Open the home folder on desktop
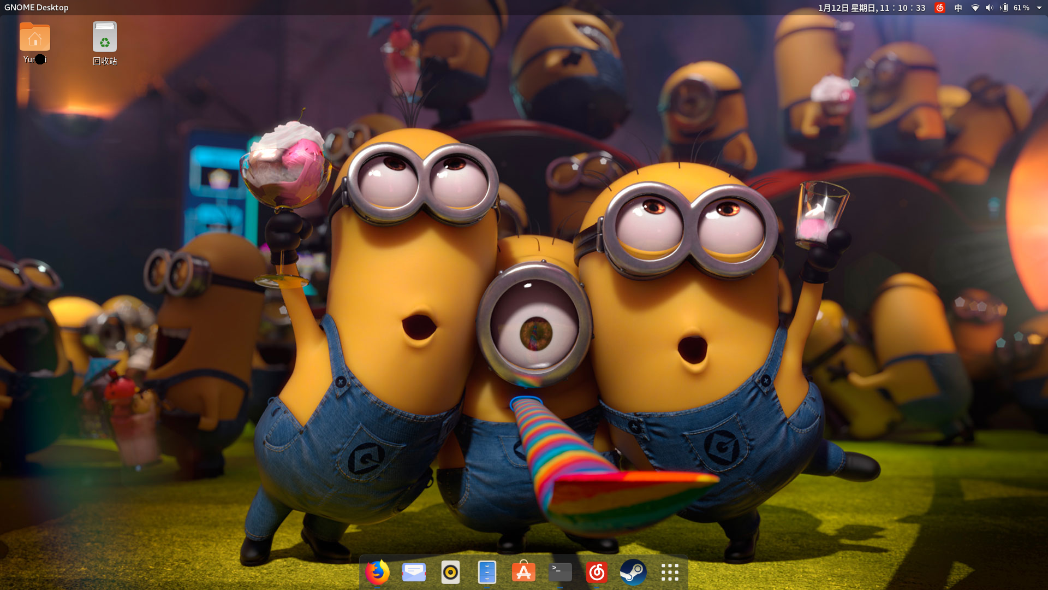This screenshot has height=590, width=1048. point(35,37)
